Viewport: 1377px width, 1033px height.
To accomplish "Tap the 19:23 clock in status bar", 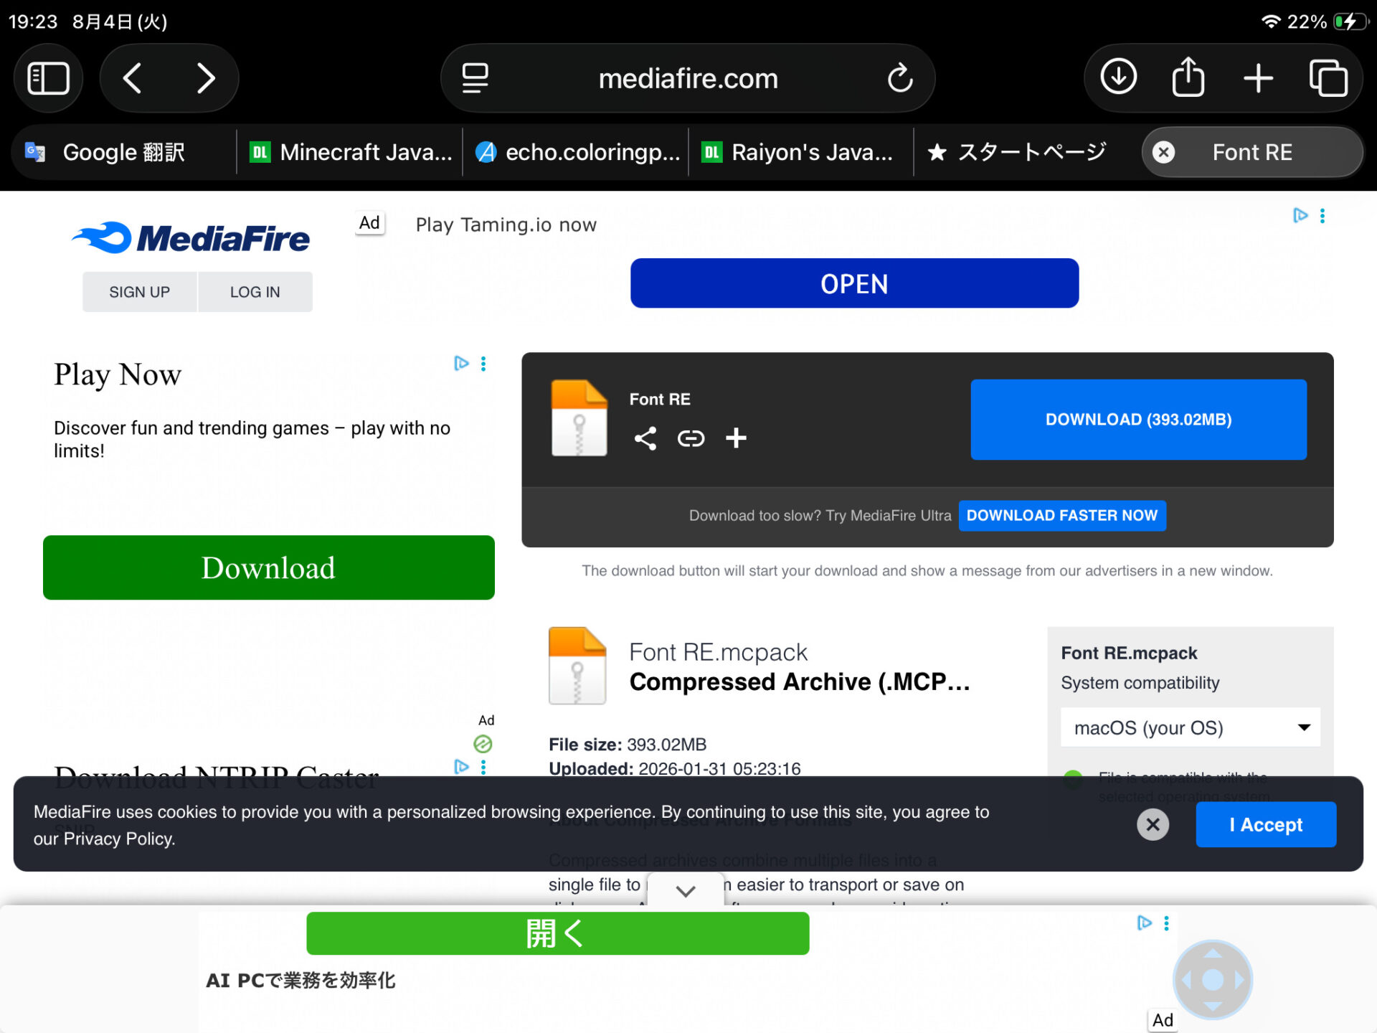I will [33, 22].
